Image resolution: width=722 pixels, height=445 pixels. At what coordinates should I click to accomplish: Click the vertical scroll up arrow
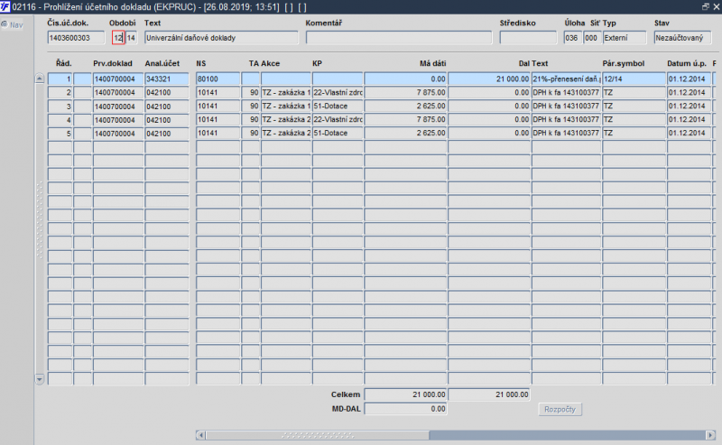pyautogui.click(x=39, y=79)
